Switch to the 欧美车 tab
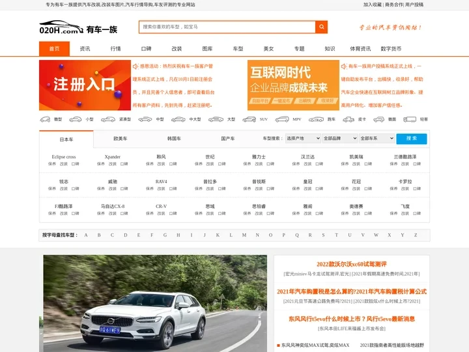469x352 pixels. pyautogui.click(x=121, y=139)
